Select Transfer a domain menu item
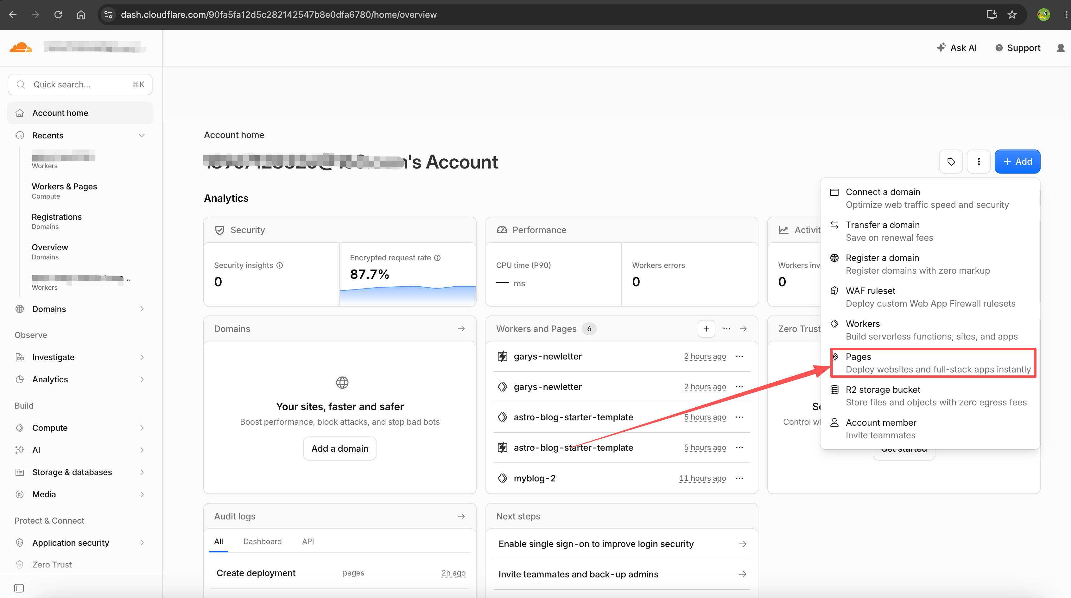 pos(930,231)
